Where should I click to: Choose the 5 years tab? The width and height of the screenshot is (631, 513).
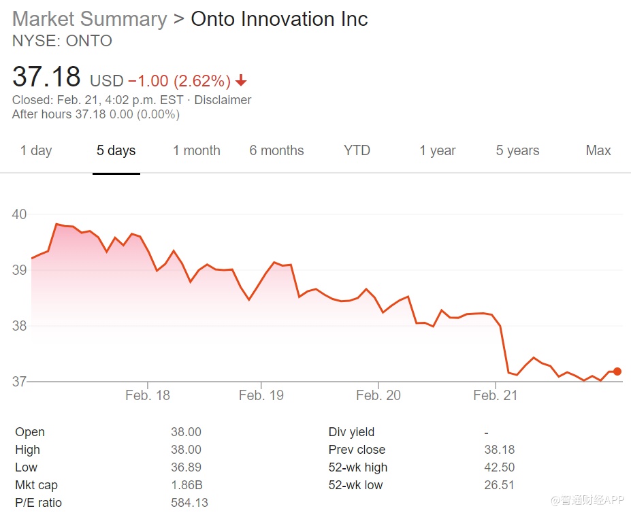tap(517, 151)
